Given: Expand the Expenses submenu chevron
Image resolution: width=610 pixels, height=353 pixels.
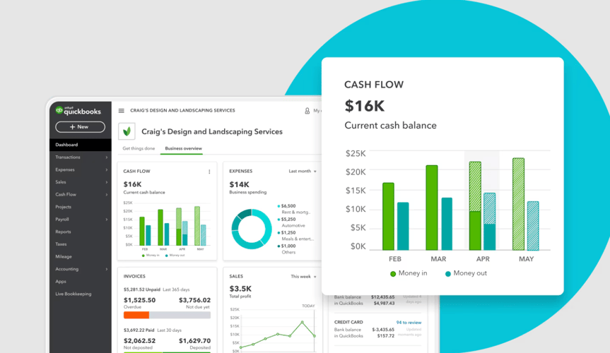Looking at the screenshot, I should pos(107,170).
